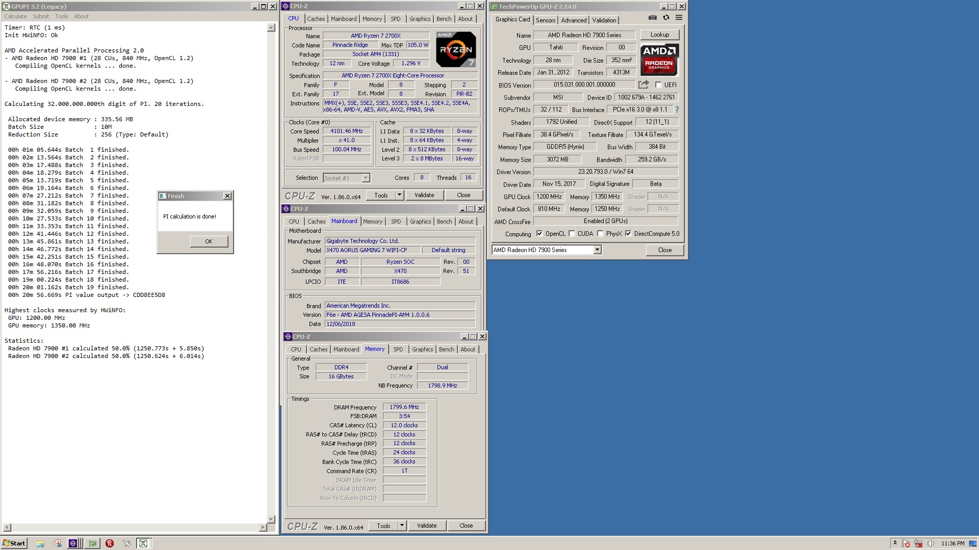The height and width of the screenshot is (550, 979).
Task: Click the Ryzen 7 processor logo
Action: coord(456,49)
